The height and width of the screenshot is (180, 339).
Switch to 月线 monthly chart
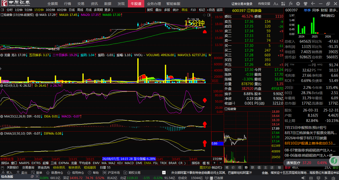(x=88, y=10)
